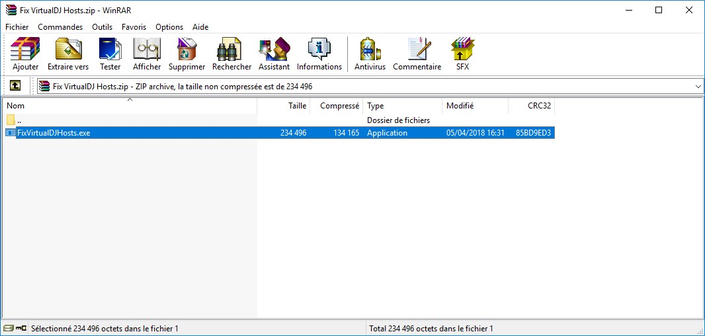Viewport: 705px width, 336px height.
Task: Click the drive icon in status bar
Action: click(8, 328)
